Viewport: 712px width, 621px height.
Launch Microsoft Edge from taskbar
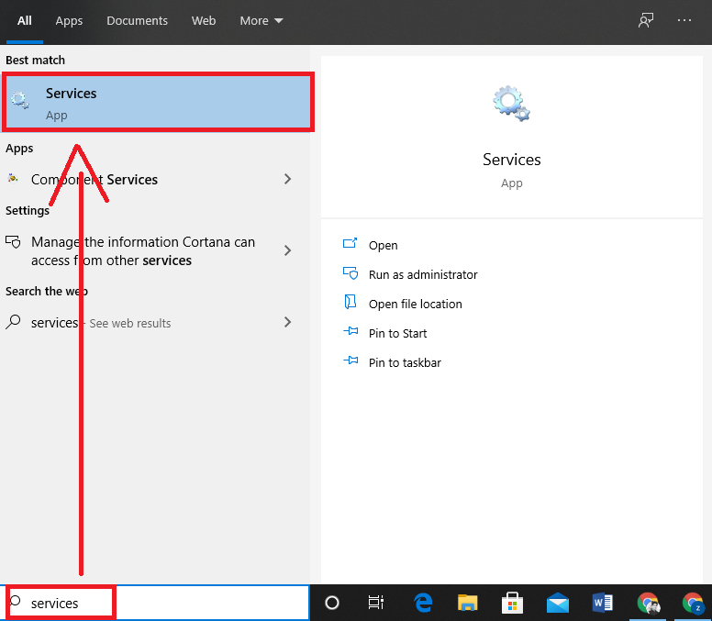click(x=423, y=603)
